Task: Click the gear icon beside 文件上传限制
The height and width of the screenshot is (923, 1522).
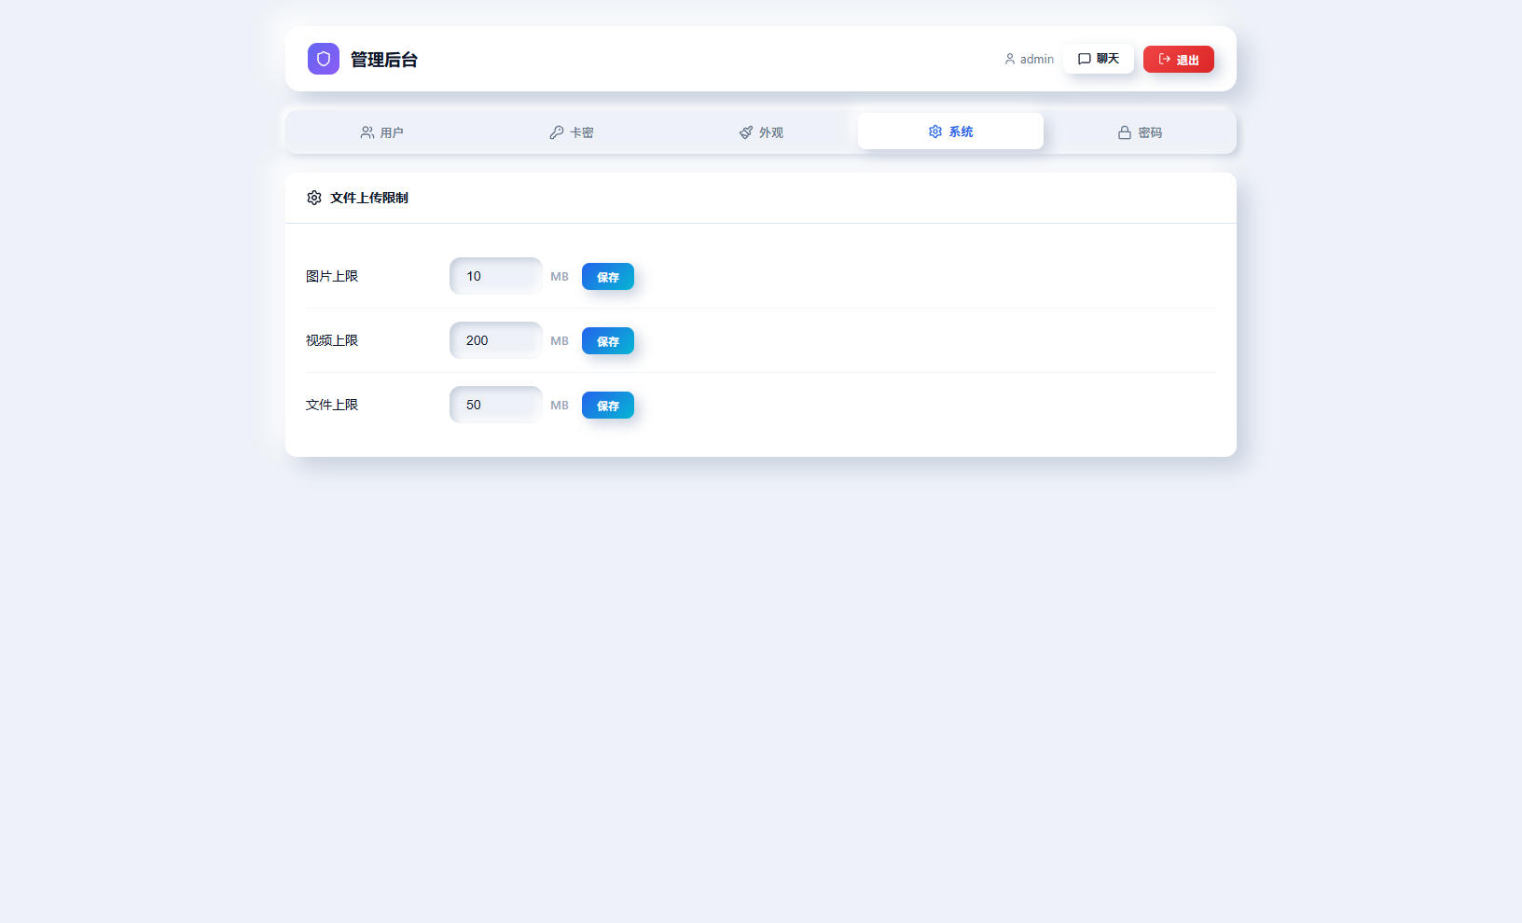Action: pos(314,198)
